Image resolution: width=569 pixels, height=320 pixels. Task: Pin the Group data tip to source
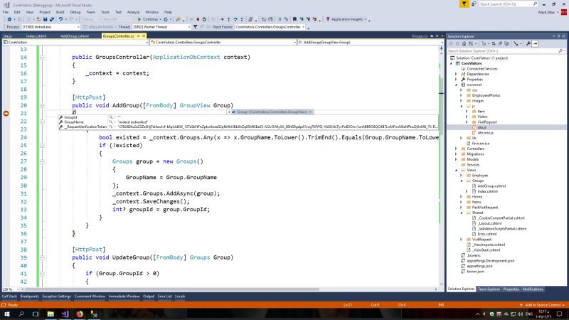[310, 112]
